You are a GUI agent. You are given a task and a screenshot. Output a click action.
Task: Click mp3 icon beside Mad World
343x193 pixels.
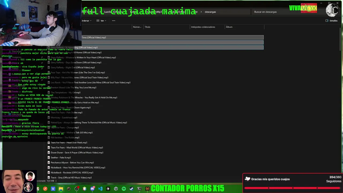tap(49, 147)
